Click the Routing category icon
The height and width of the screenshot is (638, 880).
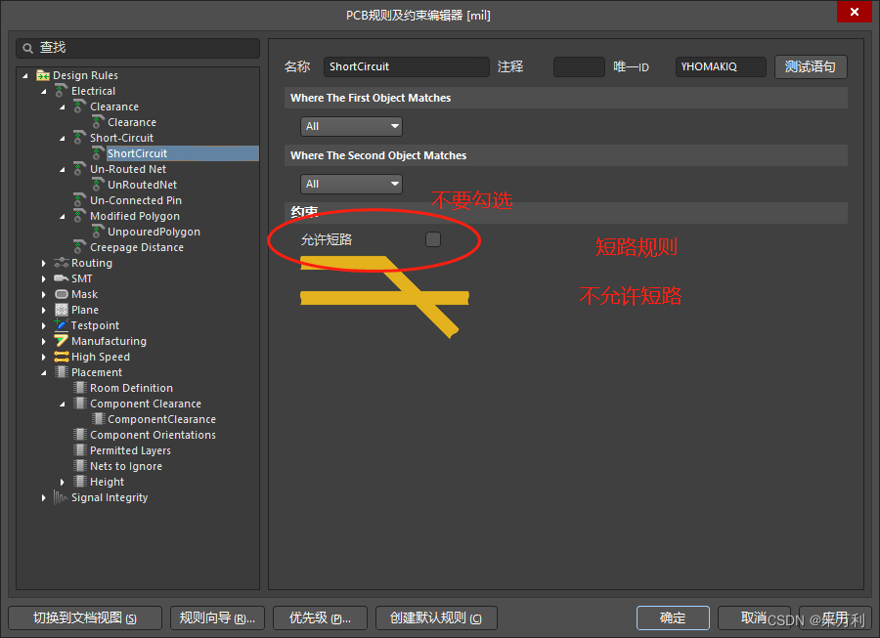62,263
